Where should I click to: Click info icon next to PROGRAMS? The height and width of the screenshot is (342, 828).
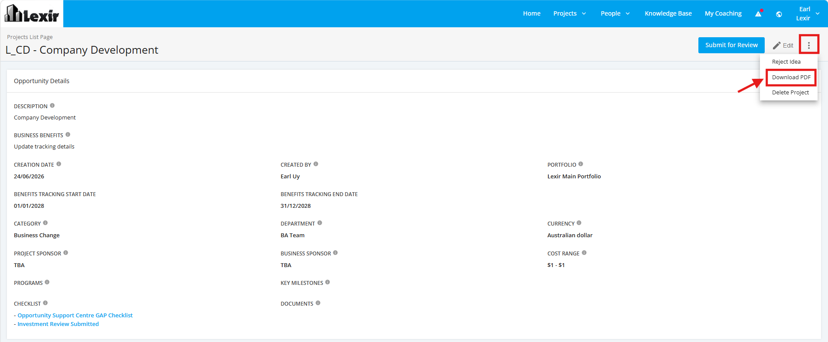[47, 282]
